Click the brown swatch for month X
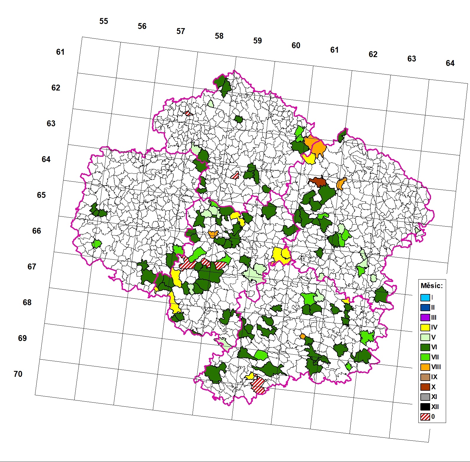Screen dimensions: 470x462 click(425, 387)
